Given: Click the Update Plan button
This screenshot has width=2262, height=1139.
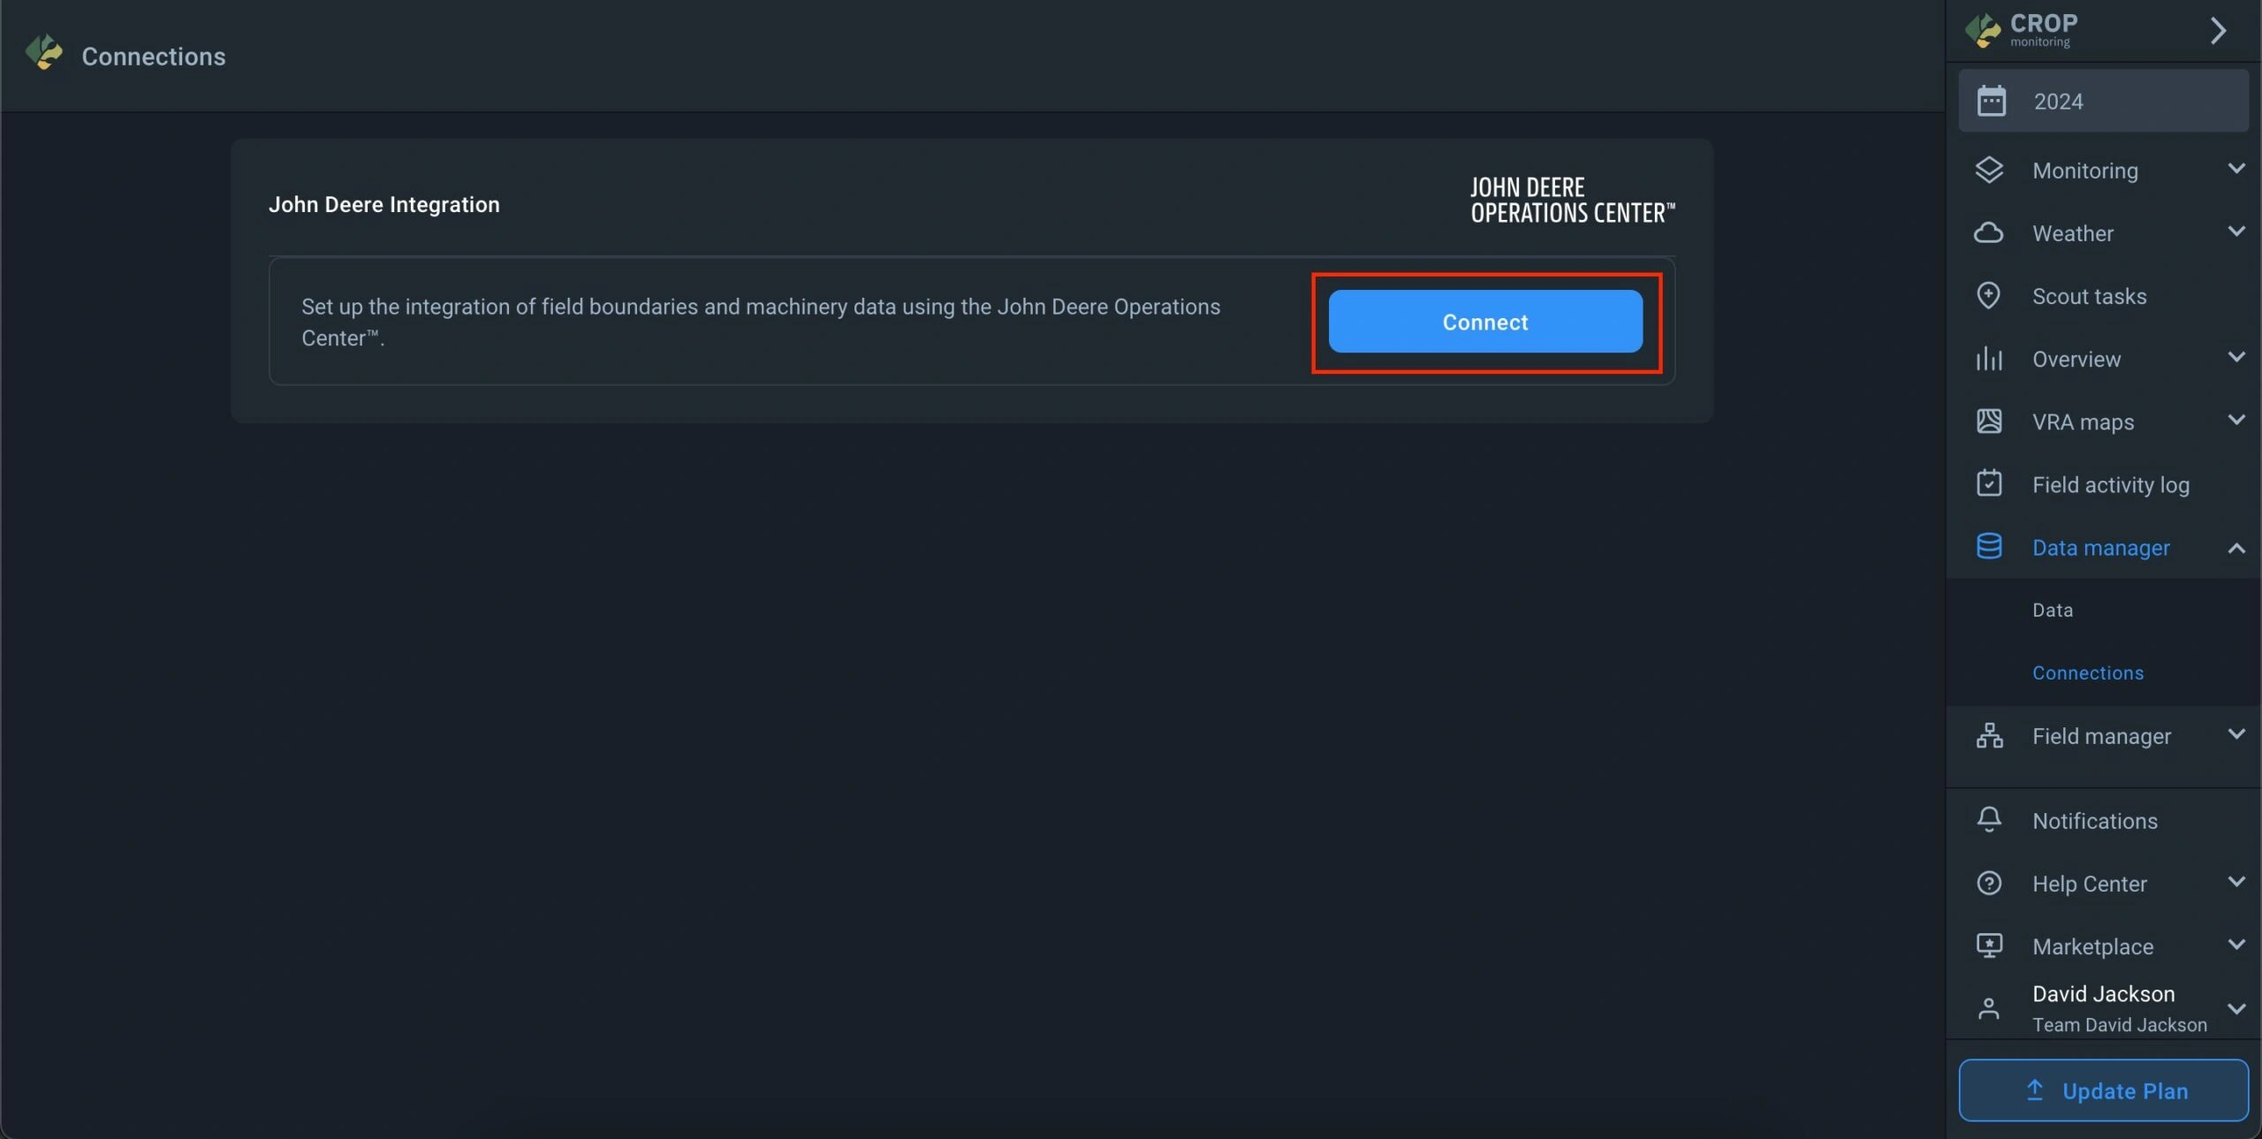Looking at the screenshot, I should point(2103,1090).
